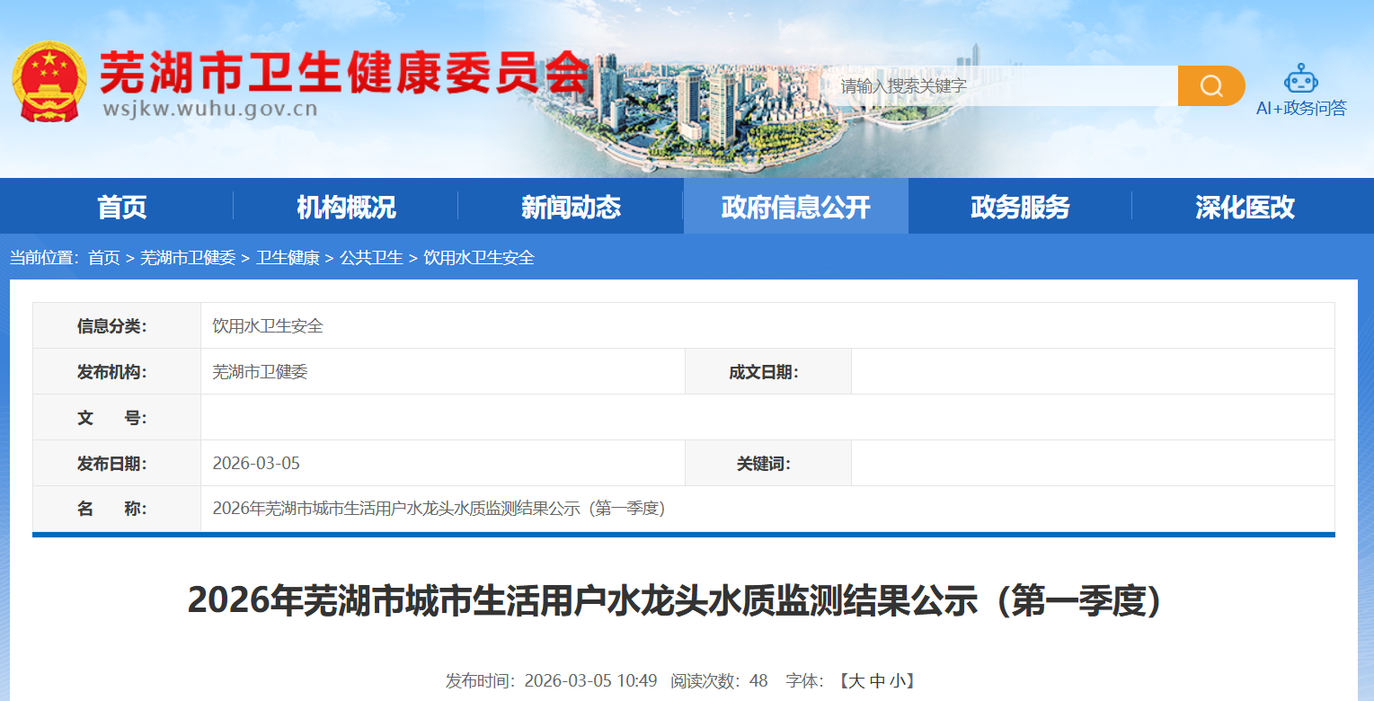Select 大 to enlarge the font size
The width and height of the screenshot is (1374, 701).
[857, 679]
